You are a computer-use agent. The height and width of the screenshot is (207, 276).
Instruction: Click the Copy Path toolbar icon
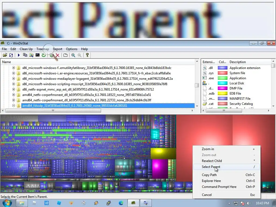25,55
